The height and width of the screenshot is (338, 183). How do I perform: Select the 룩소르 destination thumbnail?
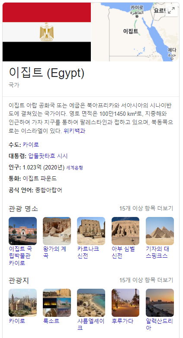pos(57,303)
